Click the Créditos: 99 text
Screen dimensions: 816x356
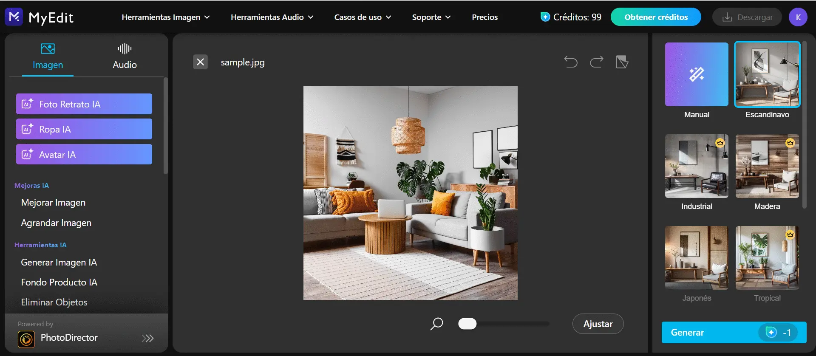coord(577,17)
